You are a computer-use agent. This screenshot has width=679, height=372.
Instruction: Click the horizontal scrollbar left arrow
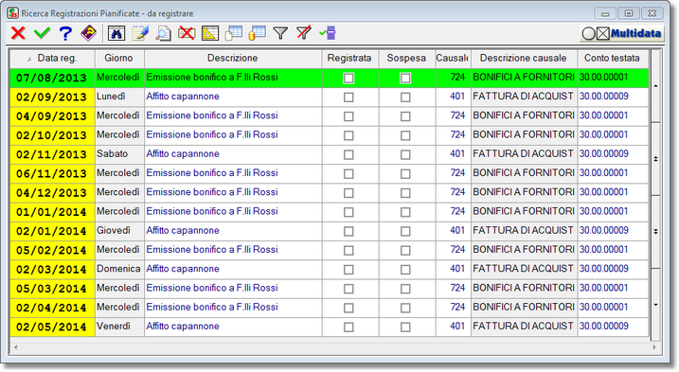point(16,347)
